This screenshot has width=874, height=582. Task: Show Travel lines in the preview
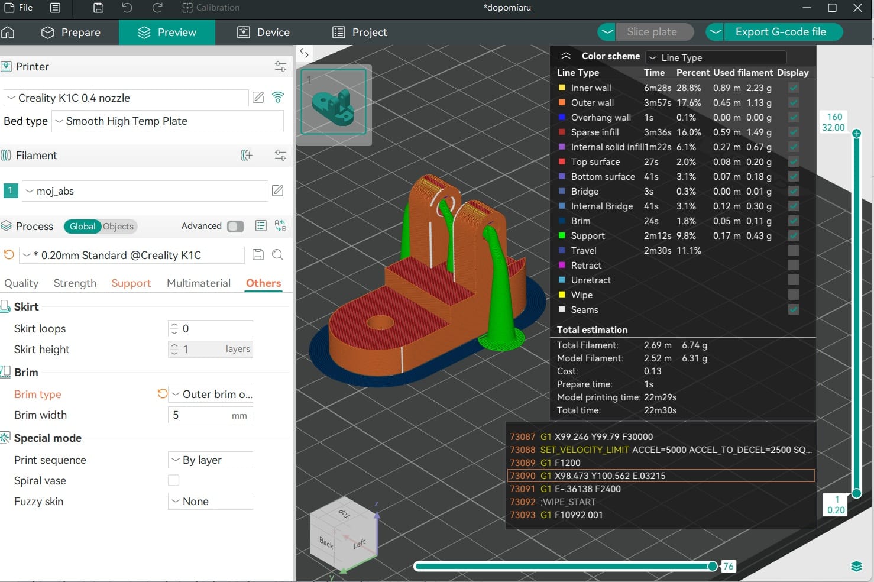pyautogui.click(x=794, y=250)
